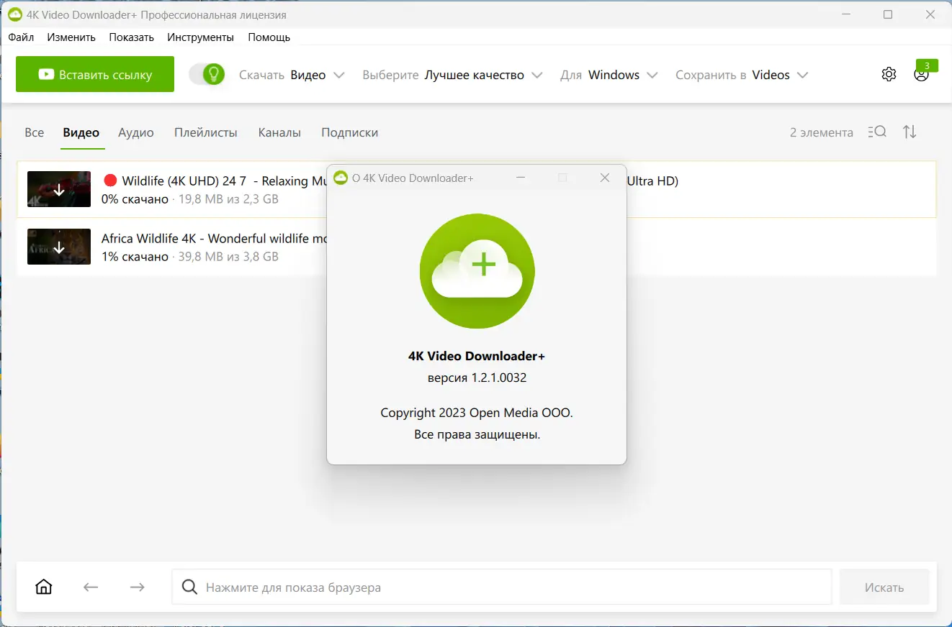The height and width of the screenshot is (627, 952).
Task: Click the версия 1.2.1.0032 text
Action: [x=477, y=377]
